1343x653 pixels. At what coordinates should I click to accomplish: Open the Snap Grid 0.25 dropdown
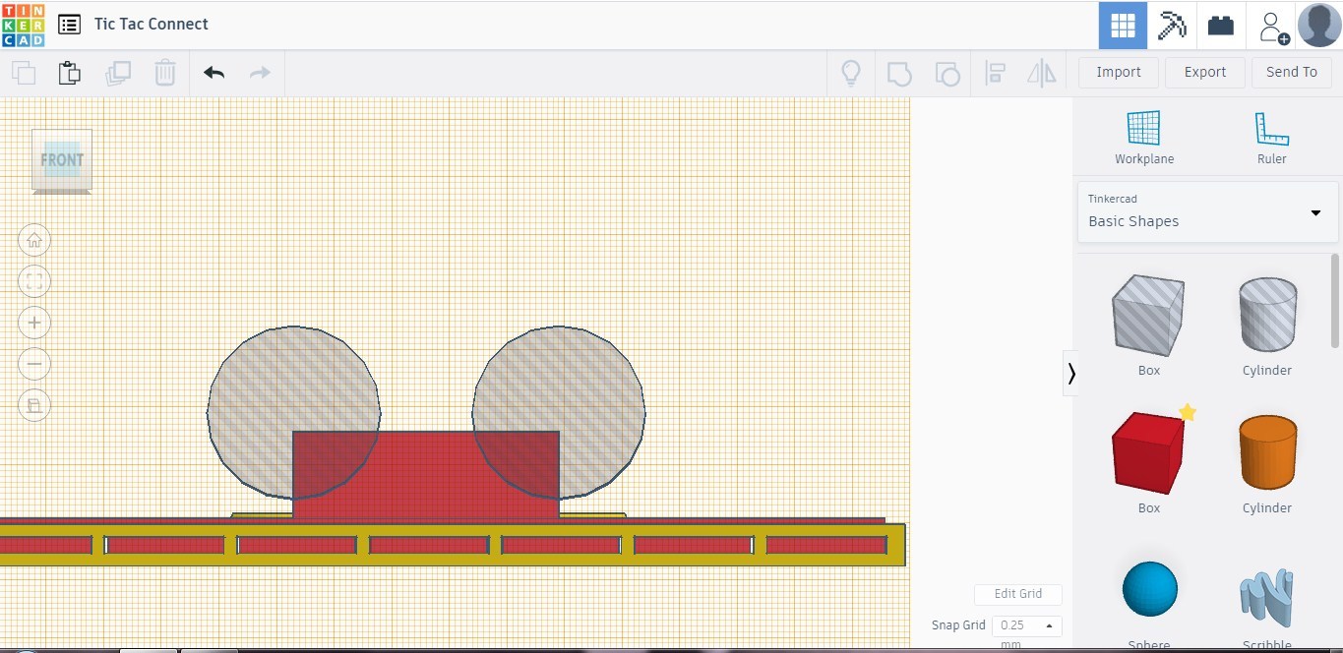pos(1026,625)
